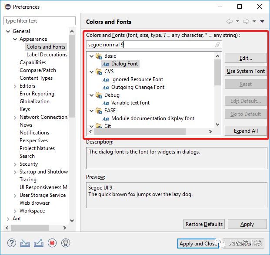
Task: Maximize the Preferences window
Action: tap(240, 7)
